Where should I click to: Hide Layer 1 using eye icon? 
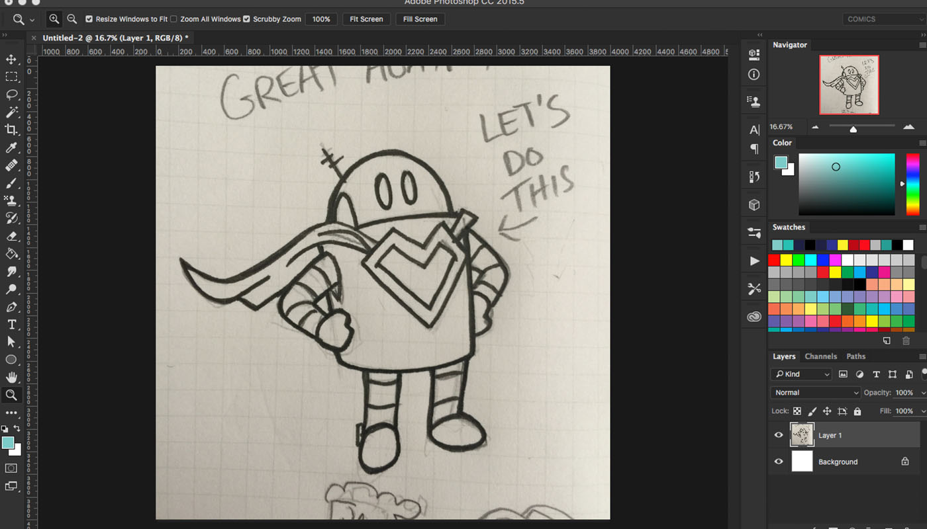click(x=779, y=435)
